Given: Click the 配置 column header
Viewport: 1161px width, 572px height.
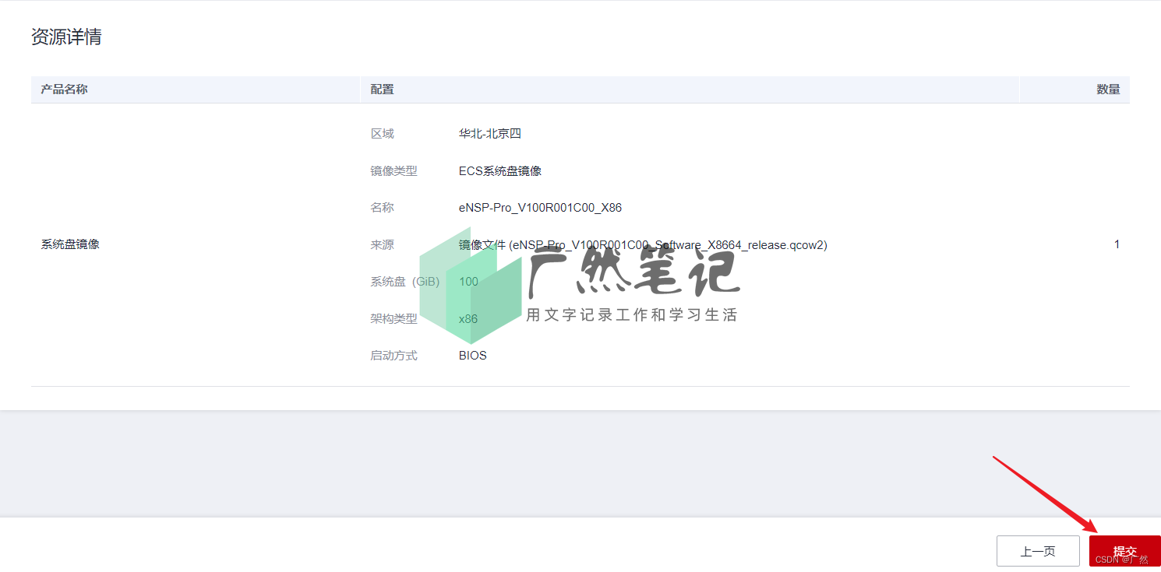Looking at the screenshot, I should coord(382,89).
